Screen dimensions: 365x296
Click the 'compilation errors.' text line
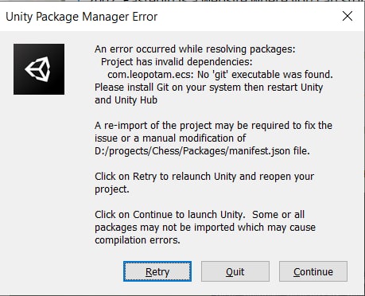[138, 240]
